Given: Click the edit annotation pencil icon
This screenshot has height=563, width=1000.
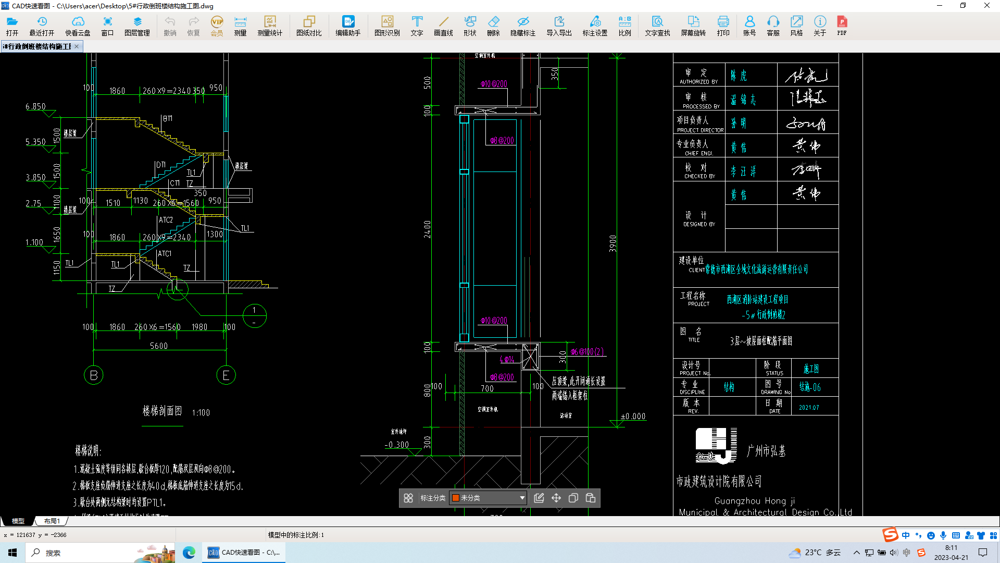Looking at the screenshot, I should (539, 498).
